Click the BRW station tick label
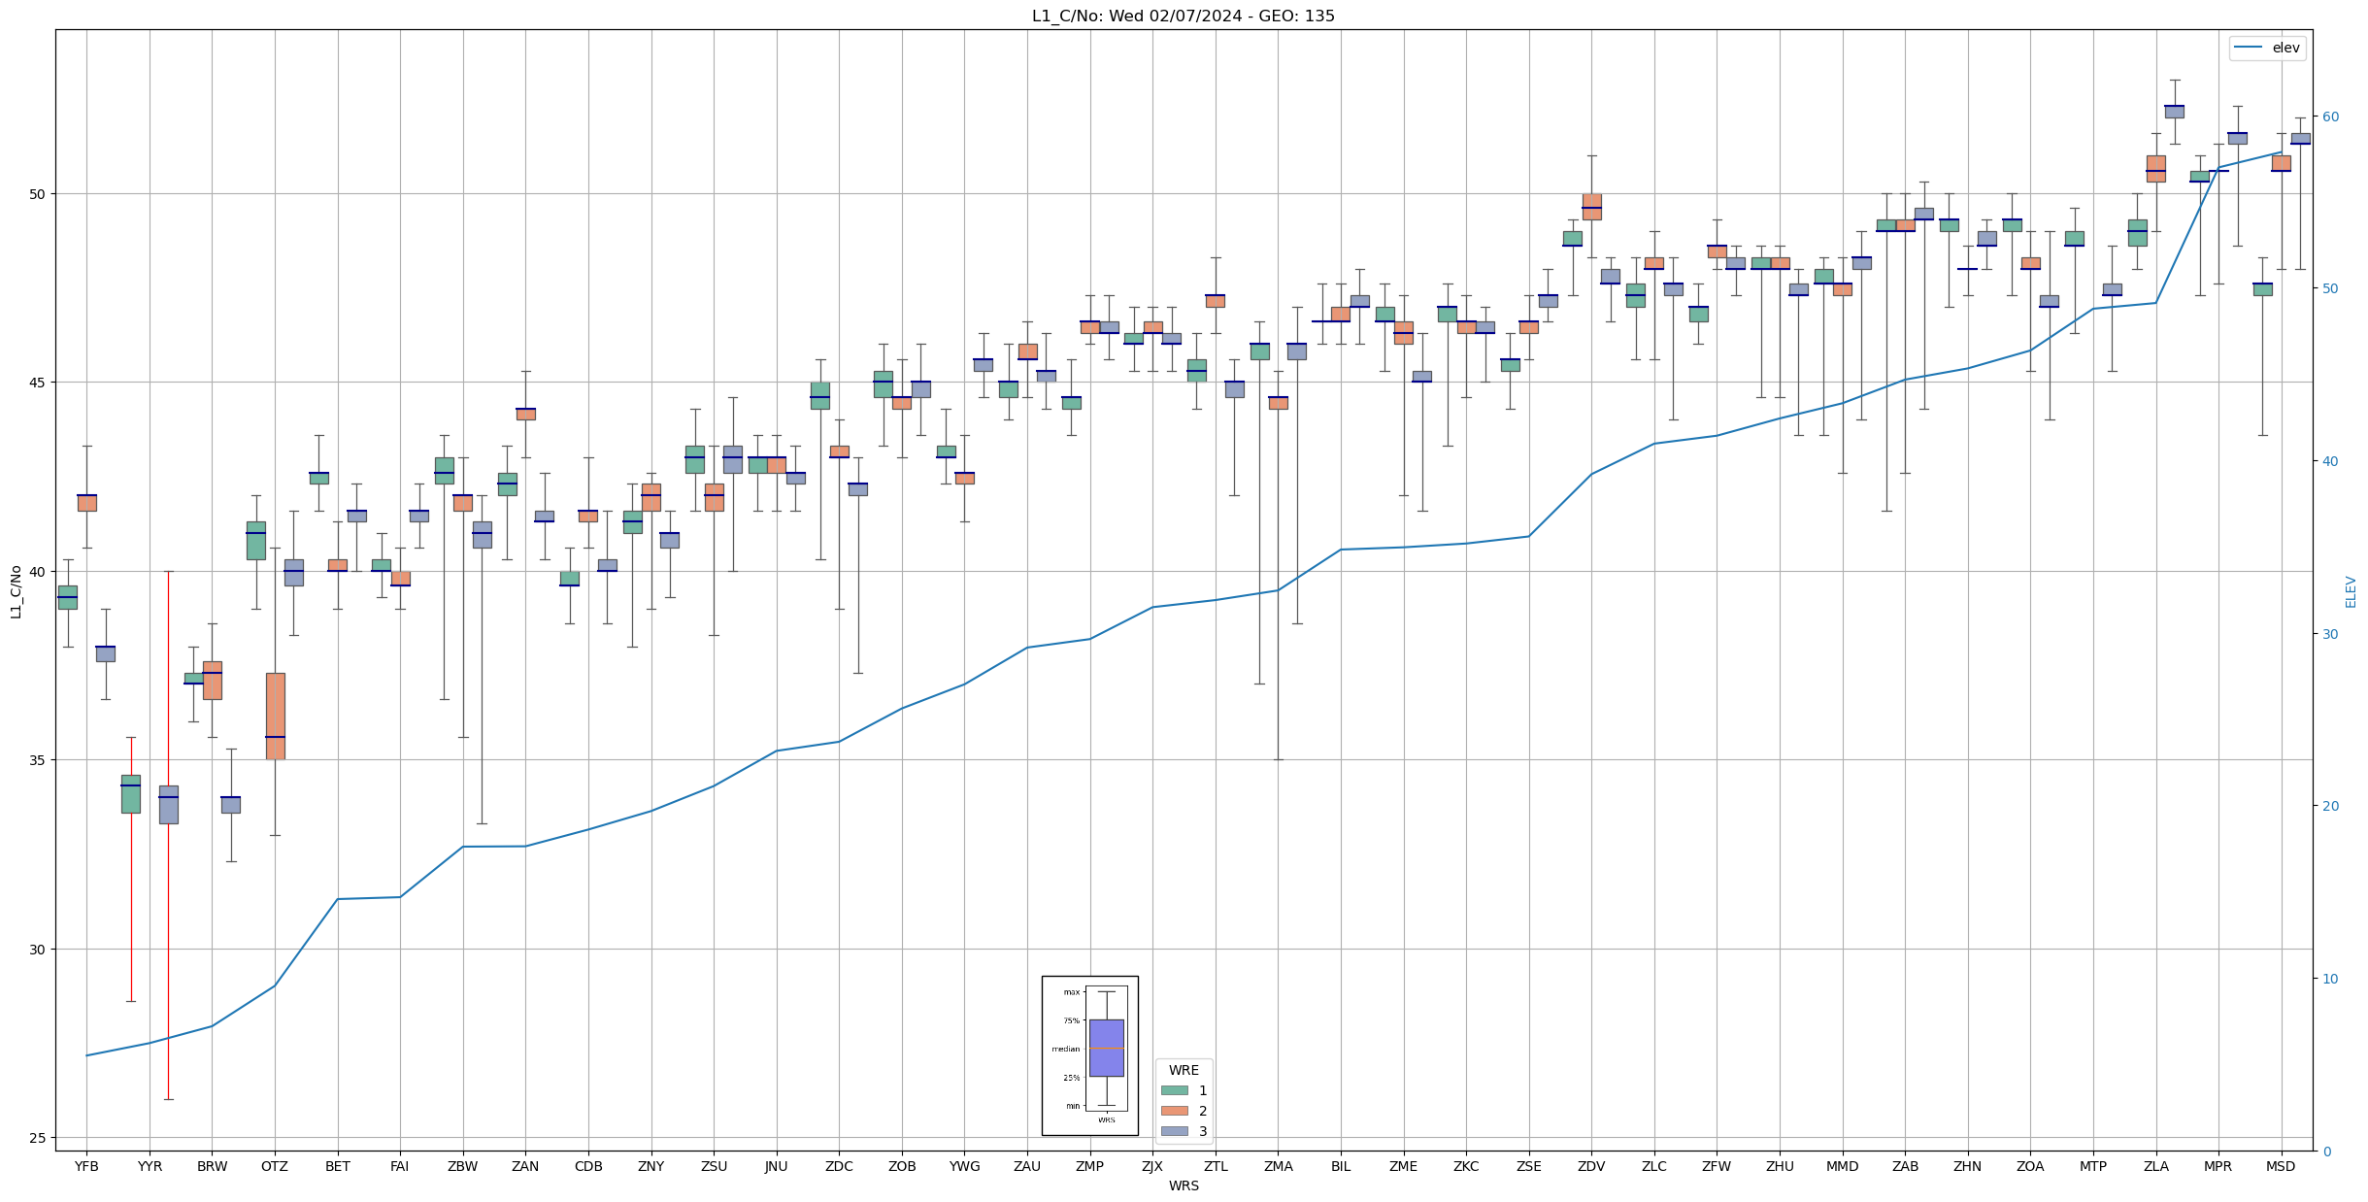The width and height of the screenshot is (2368, 1202). (212, 1166)
